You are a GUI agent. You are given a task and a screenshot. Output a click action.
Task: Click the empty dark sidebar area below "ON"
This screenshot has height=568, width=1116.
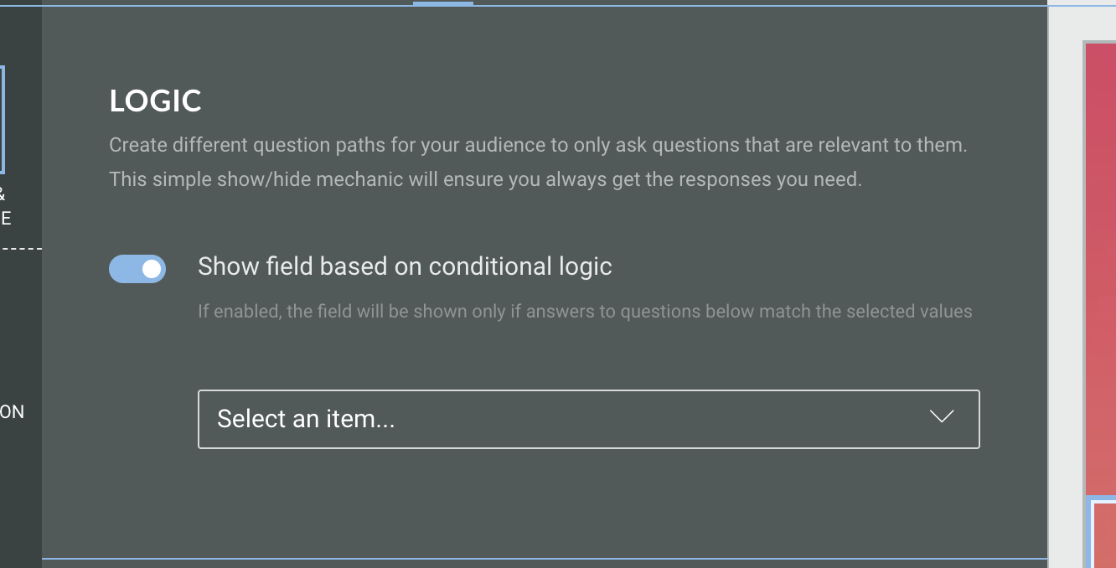point(20,494)
